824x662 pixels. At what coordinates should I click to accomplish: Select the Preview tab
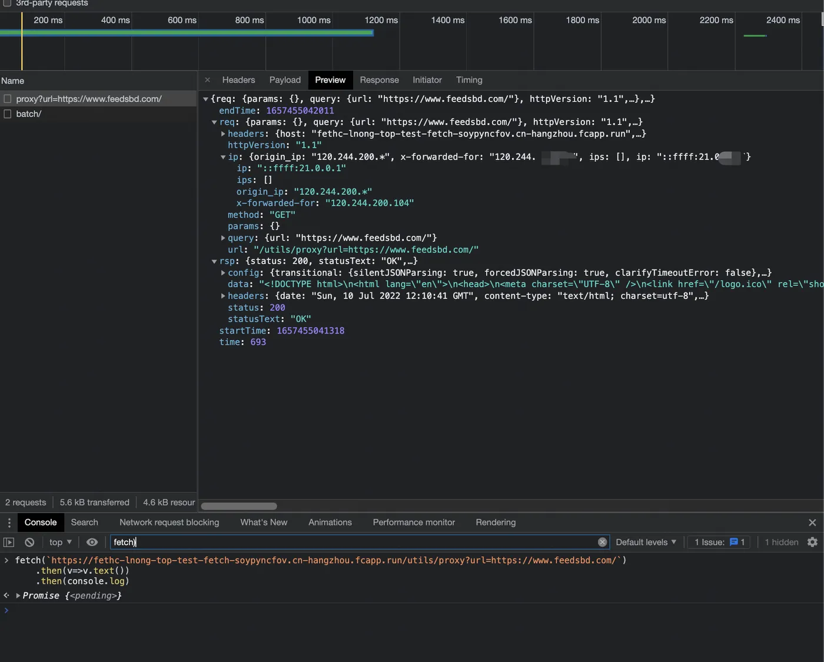coord(330,80)
